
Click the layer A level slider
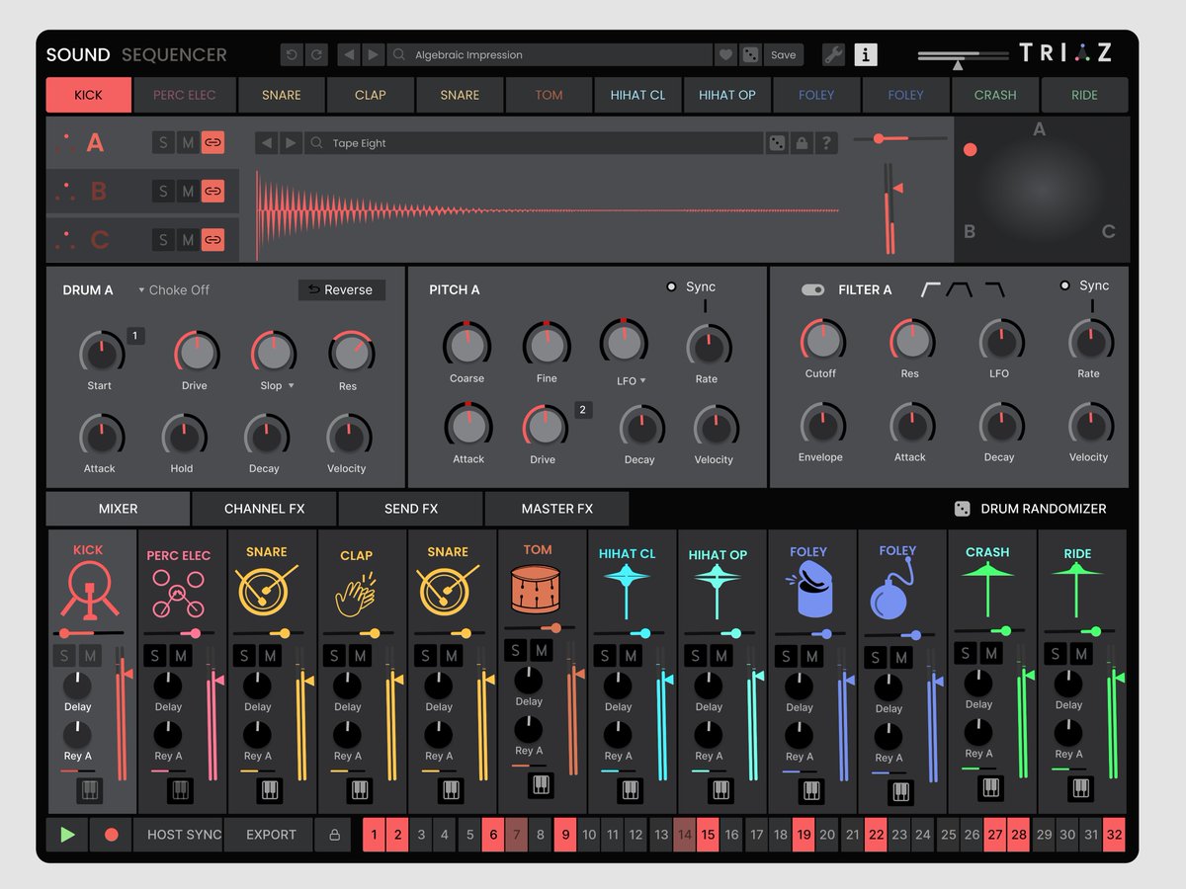899,139
